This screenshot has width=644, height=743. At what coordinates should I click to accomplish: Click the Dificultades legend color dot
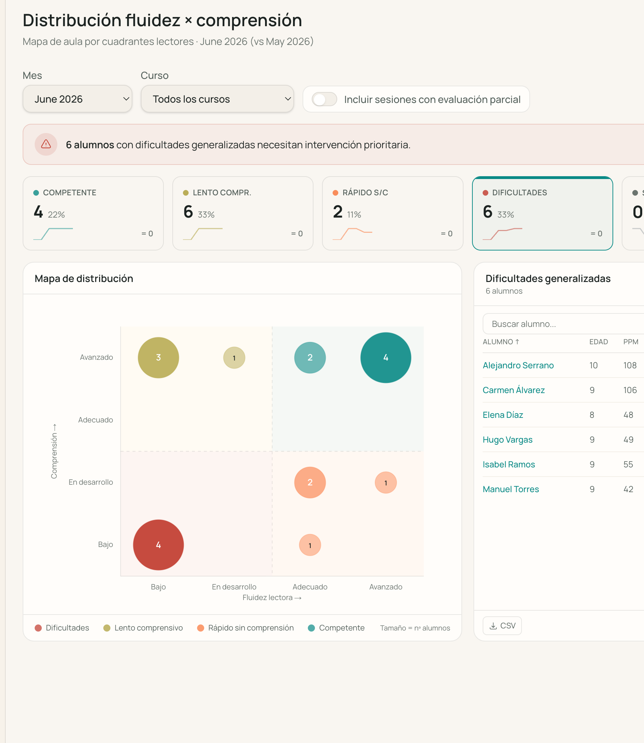pos(38,628)
